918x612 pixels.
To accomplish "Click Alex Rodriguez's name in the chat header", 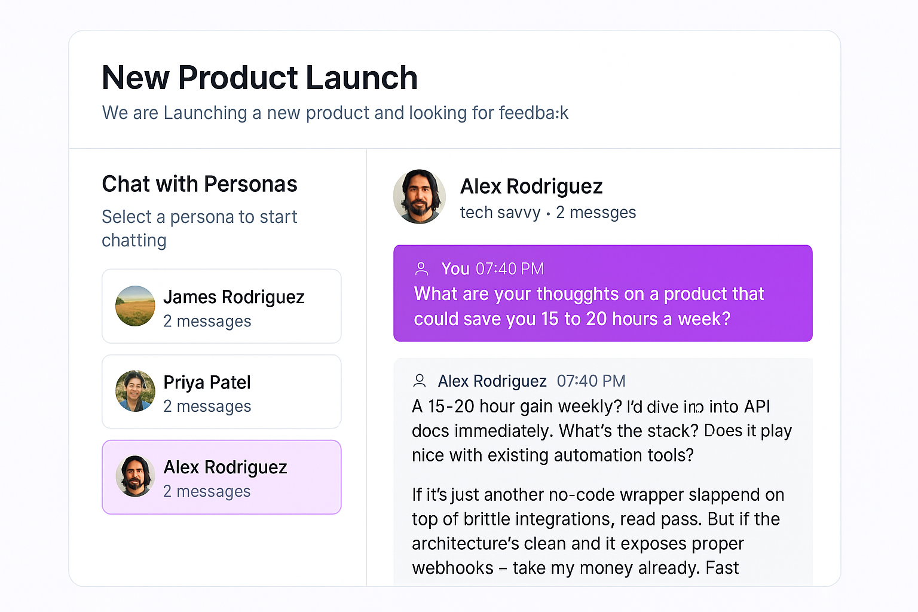I will 531,186.
